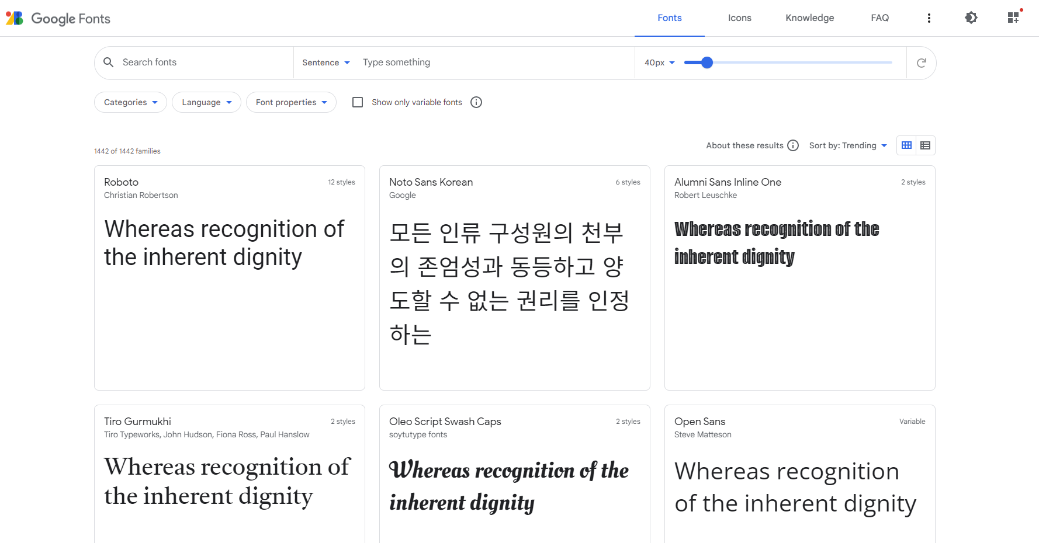Click 'Robert Leuschke' designer name
Viewport: 1039px width, 543px height.
[705, 195]
